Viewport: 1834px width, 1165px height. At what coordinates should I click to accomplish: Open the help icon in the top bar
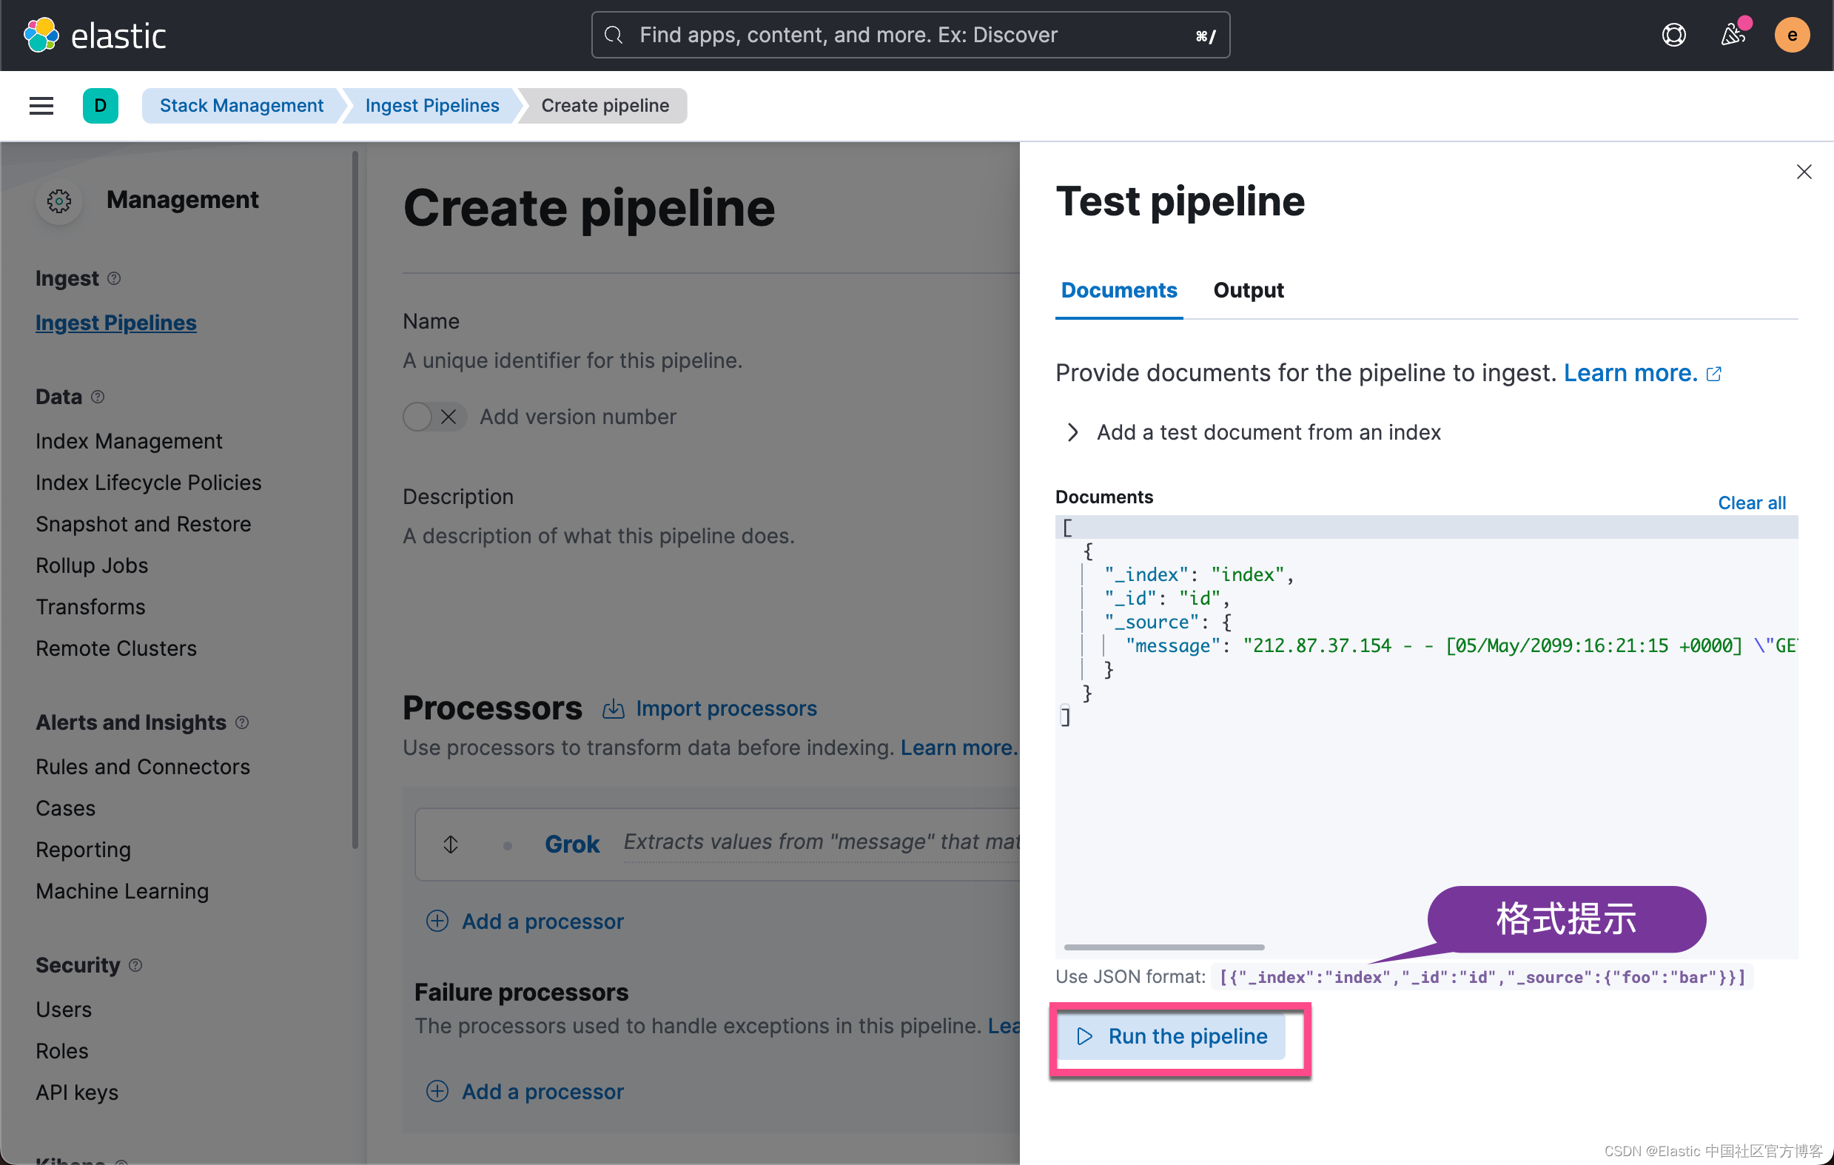pyautogui.click(x=1673, y=34)
